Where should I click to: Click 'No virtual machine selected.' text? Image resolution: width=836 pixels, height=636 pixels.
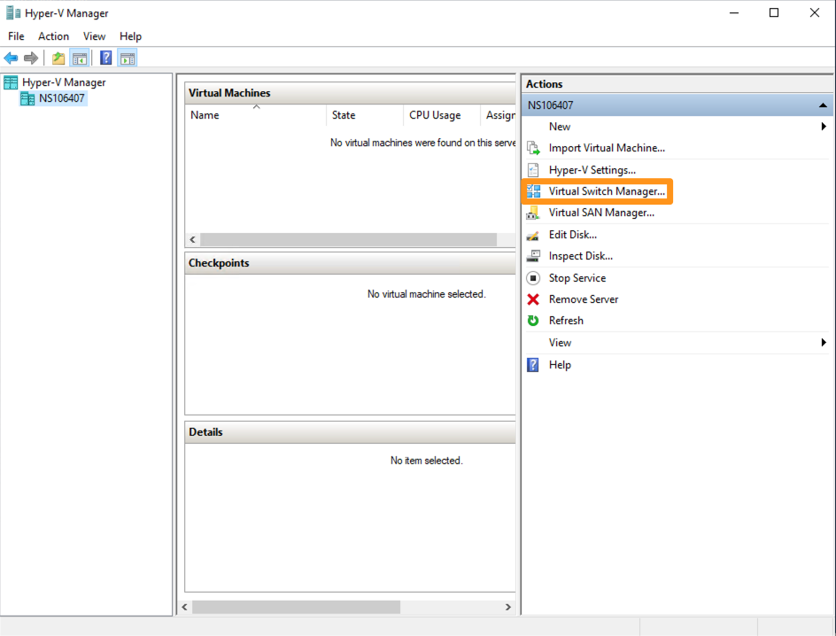tap(427, 294)
